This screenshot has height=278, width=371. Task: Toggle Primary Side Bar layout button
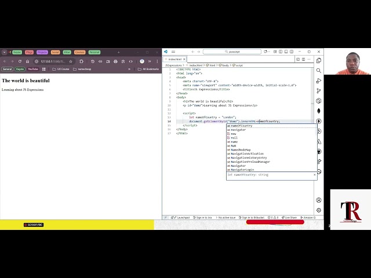[281, 52]
